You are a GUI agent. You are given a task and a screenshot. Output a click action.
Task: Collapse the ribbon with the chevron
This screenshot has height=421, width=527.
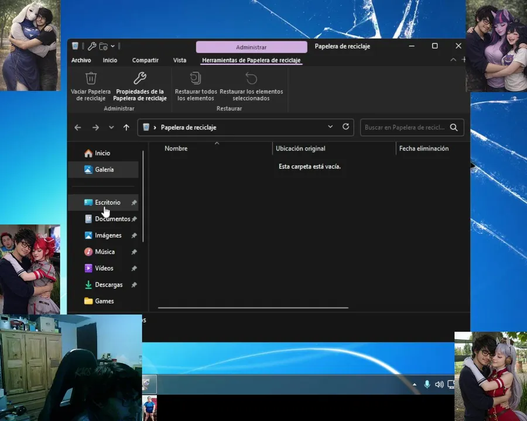(x=453, y=60)
